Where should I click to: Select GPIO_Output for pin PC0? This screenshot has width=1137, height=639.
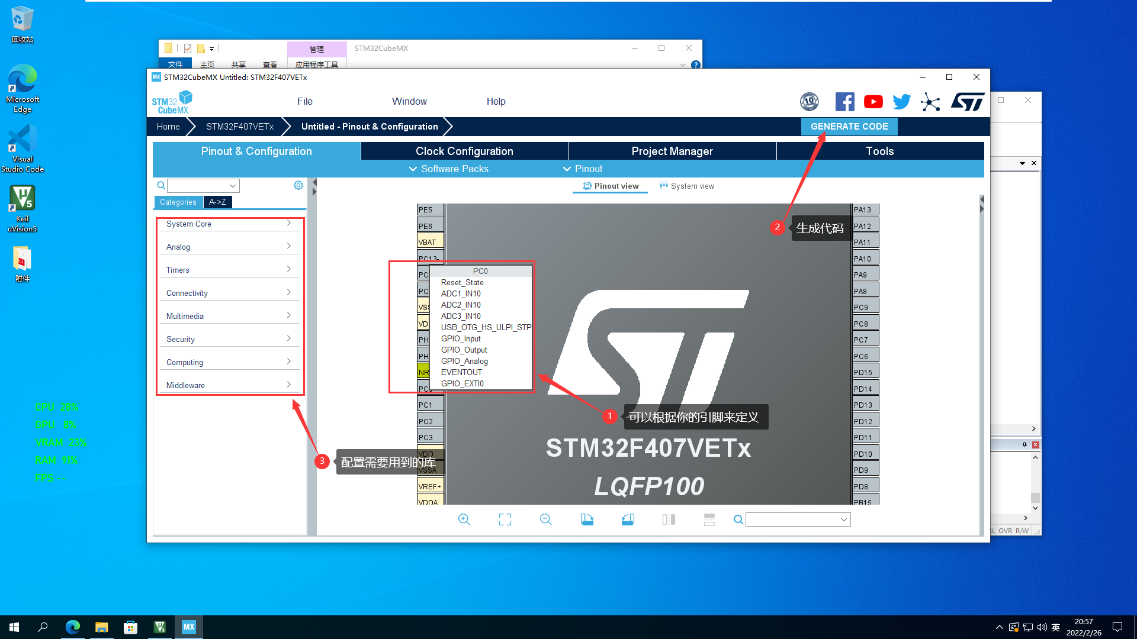(464, 350)
